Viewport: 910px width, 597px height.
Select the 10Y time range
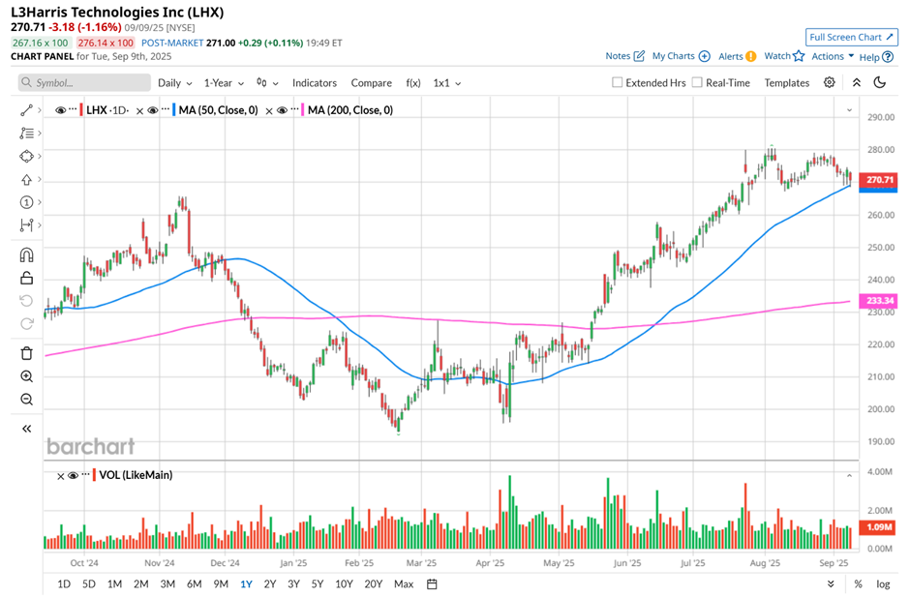pos(344,583)
